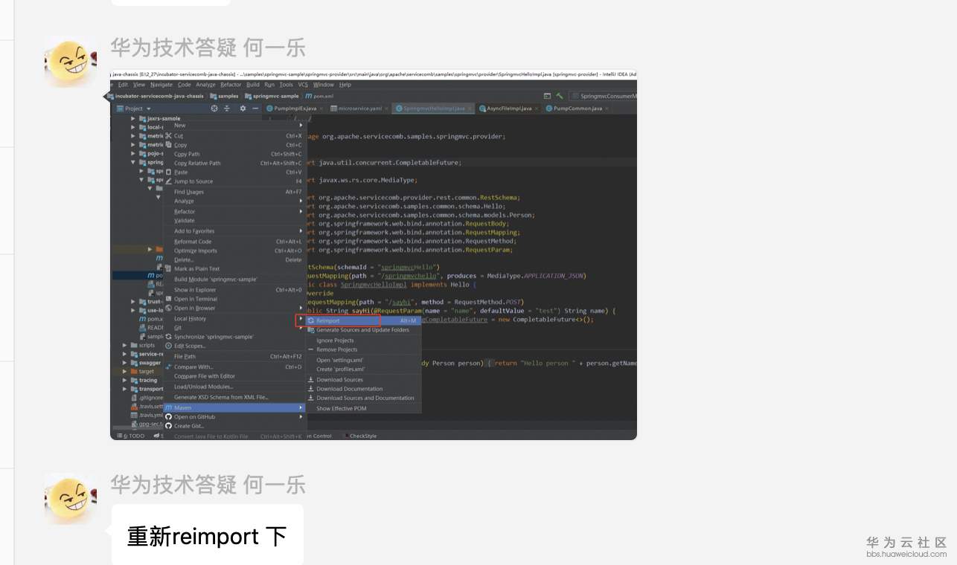
Task: Click the download icon beside Download Documentation
Action: 311,389
